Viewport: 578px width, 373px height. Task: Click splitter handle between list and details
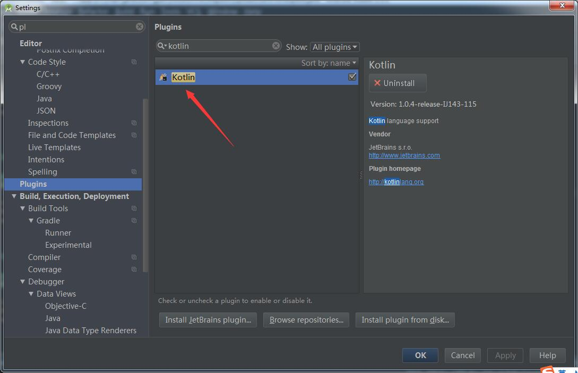pos(361,175)
